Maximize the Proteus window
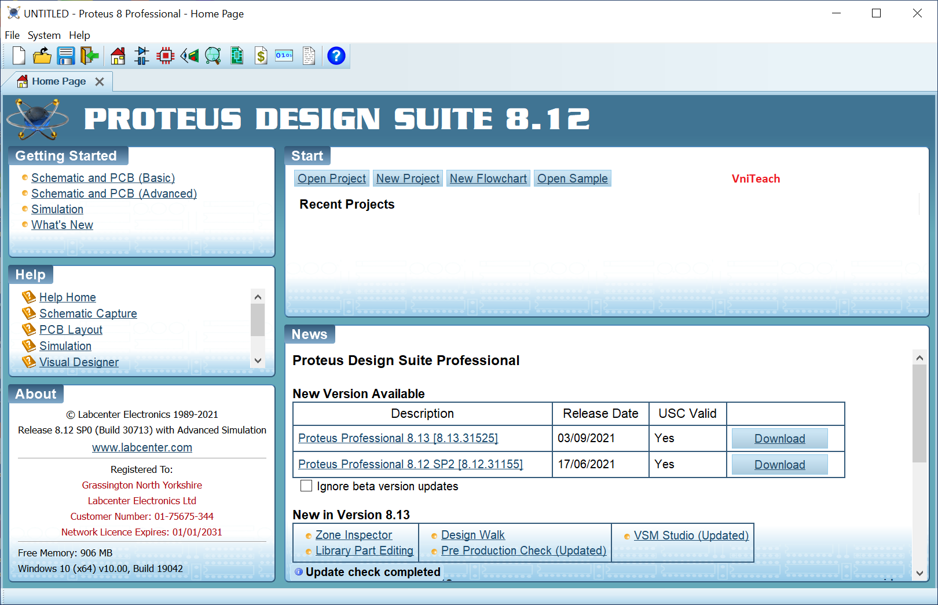The height and width of the screenshot is (605, 938). click(876, 13)
